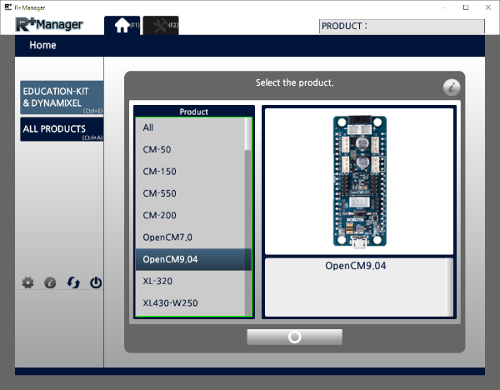500x390 pixels.
Task: Open info icon beside Select the product
Action: coord(452,87)
